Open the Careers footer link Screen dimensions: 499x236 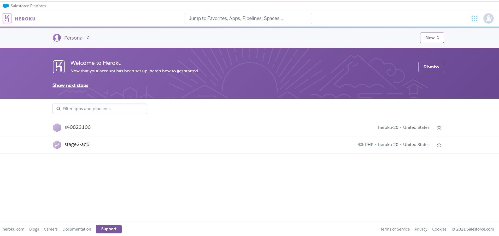51,229
